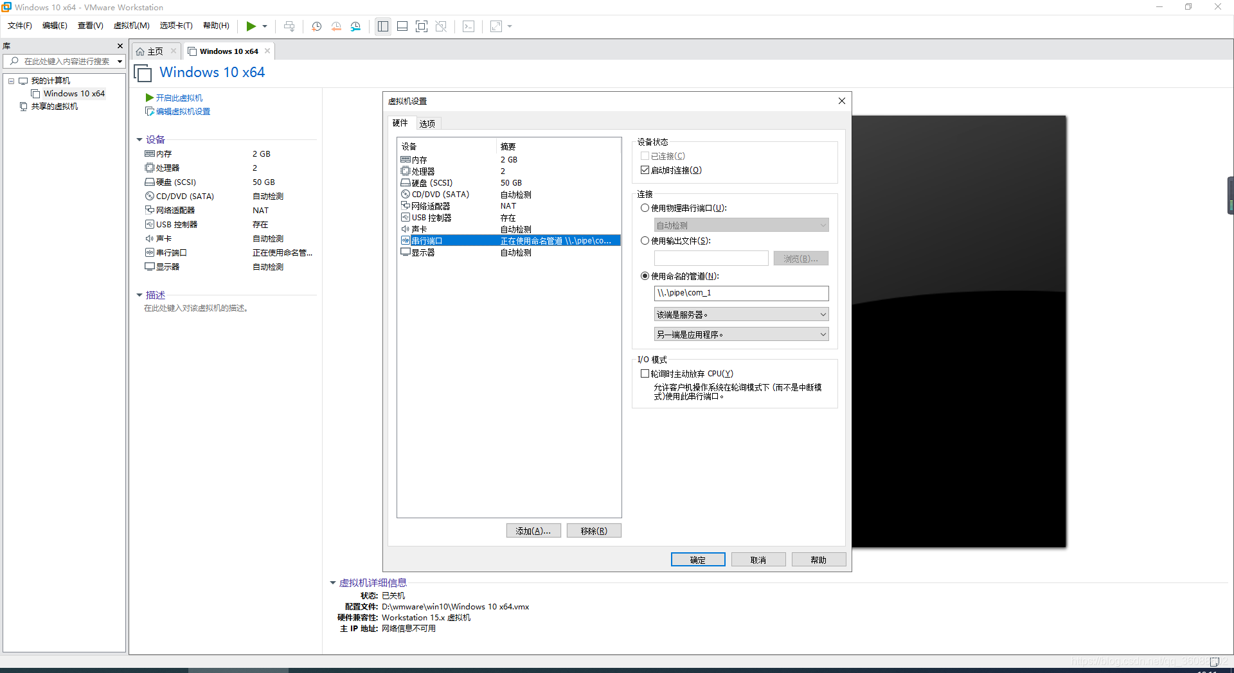The width and height of the screenshot is (1234, 673).
Task: Open the 虚拟机(M) menu
Action: 131,26
